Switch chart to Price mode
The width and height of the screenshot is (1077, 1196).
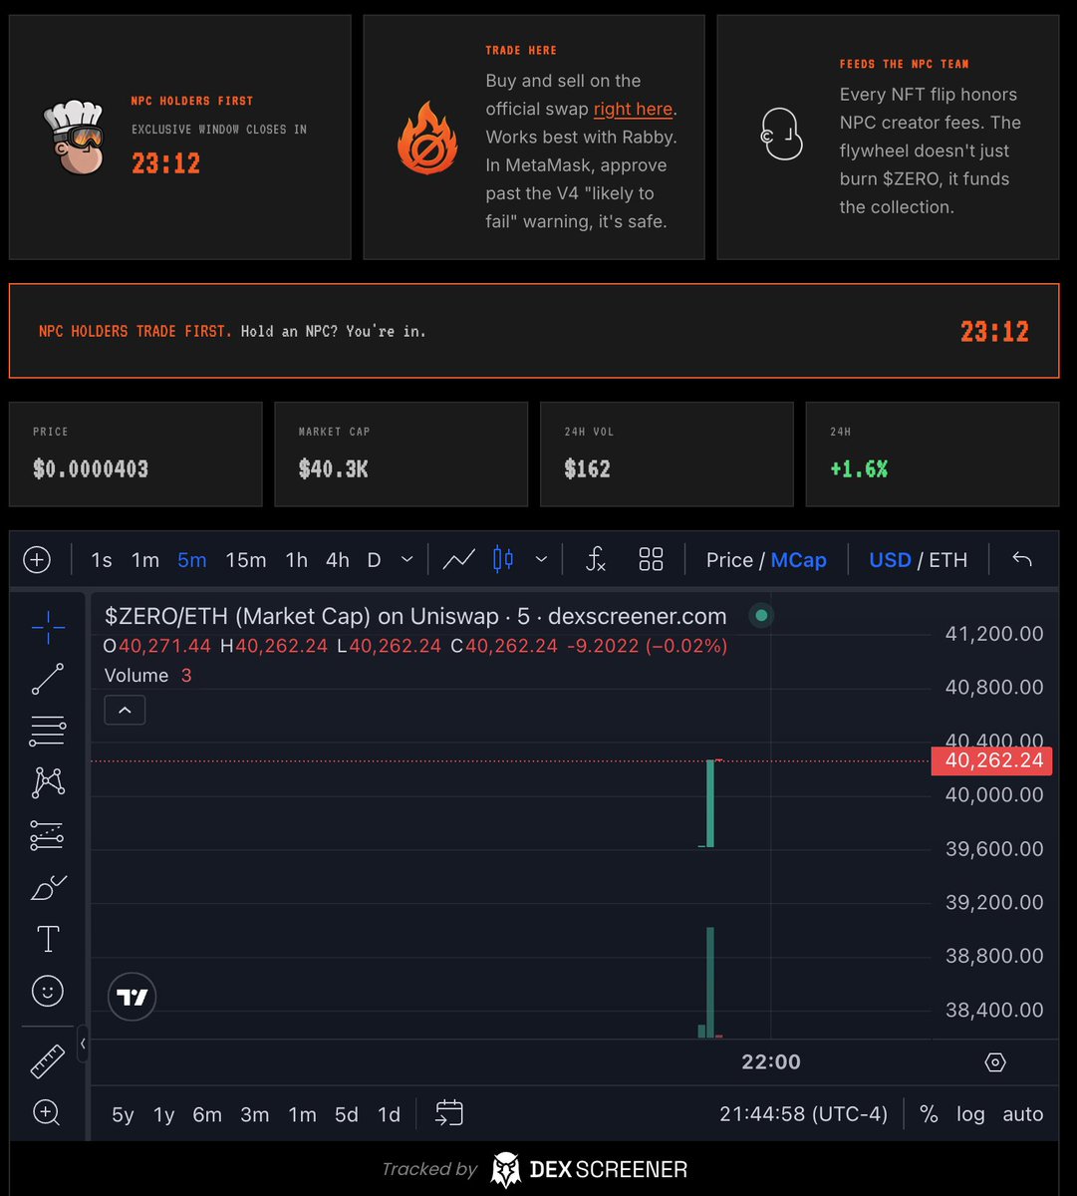[x=729, y=560]
